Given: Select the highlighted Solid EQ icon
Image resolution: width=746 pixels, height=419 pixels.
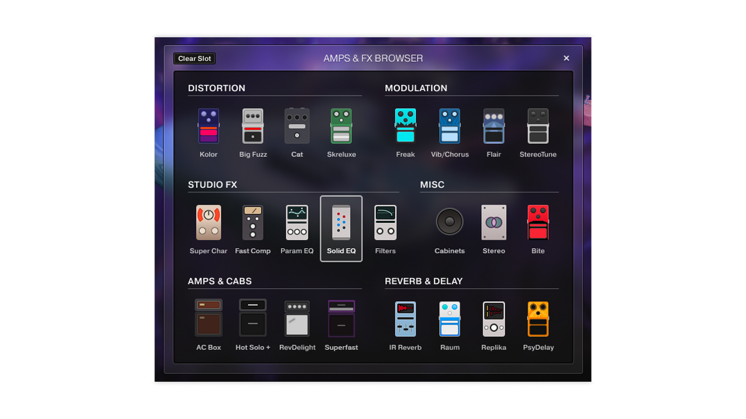Looking at the screenshot, I should (x=341, y=222).
